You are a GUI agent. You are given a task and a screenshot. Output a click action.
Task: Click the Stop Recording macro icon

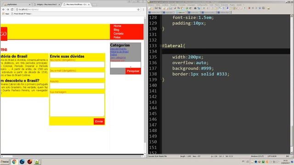[x=253, y=8]
